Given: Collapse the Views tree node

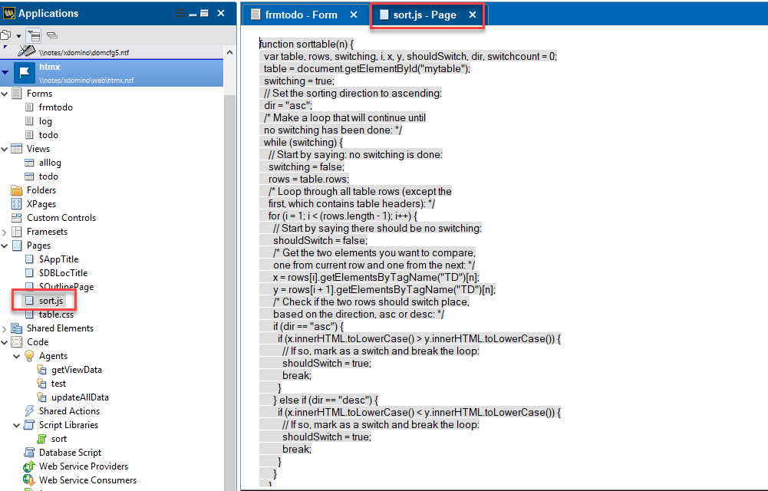Looking at the screenshot, I should coord(5,149).
